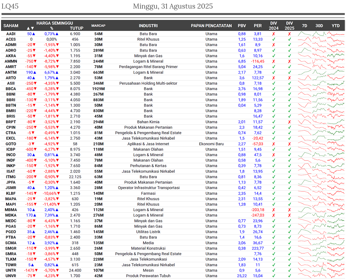This screenshot has height=279, width=347.
Task: Click the red X in ARTO's DIV 2024 column
Action: (x=273, y=78)
